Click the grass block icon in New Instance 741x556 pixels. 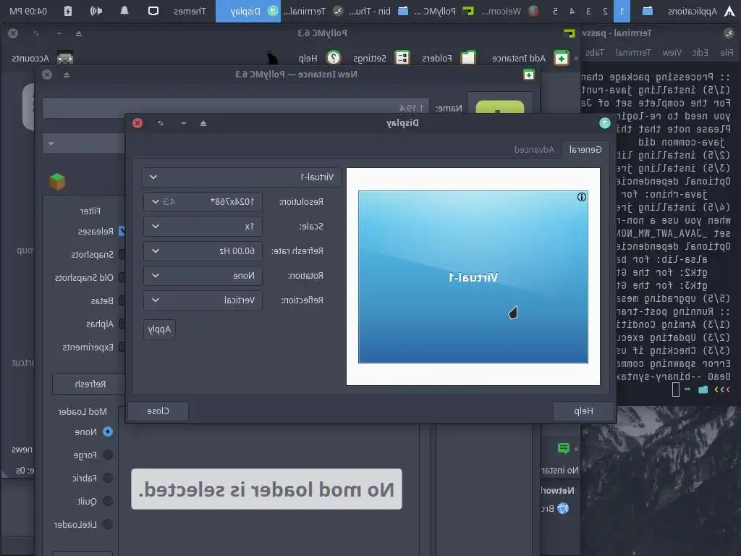pyautogui.click(x=57, y=182)
